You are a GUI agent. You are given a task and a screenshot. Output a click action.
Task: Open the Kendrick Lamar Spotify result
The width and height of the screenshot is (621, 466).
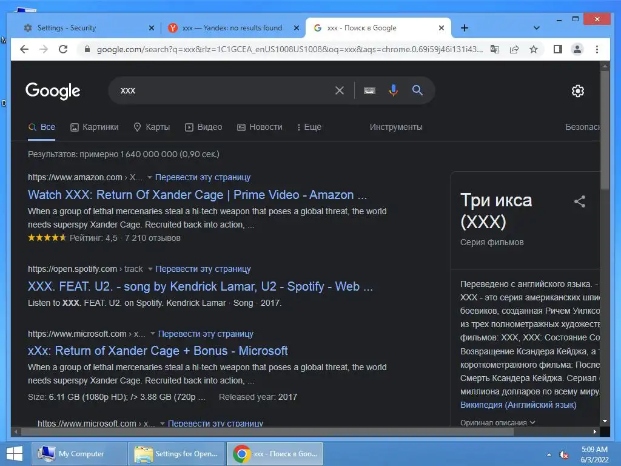tap(200, 286)
